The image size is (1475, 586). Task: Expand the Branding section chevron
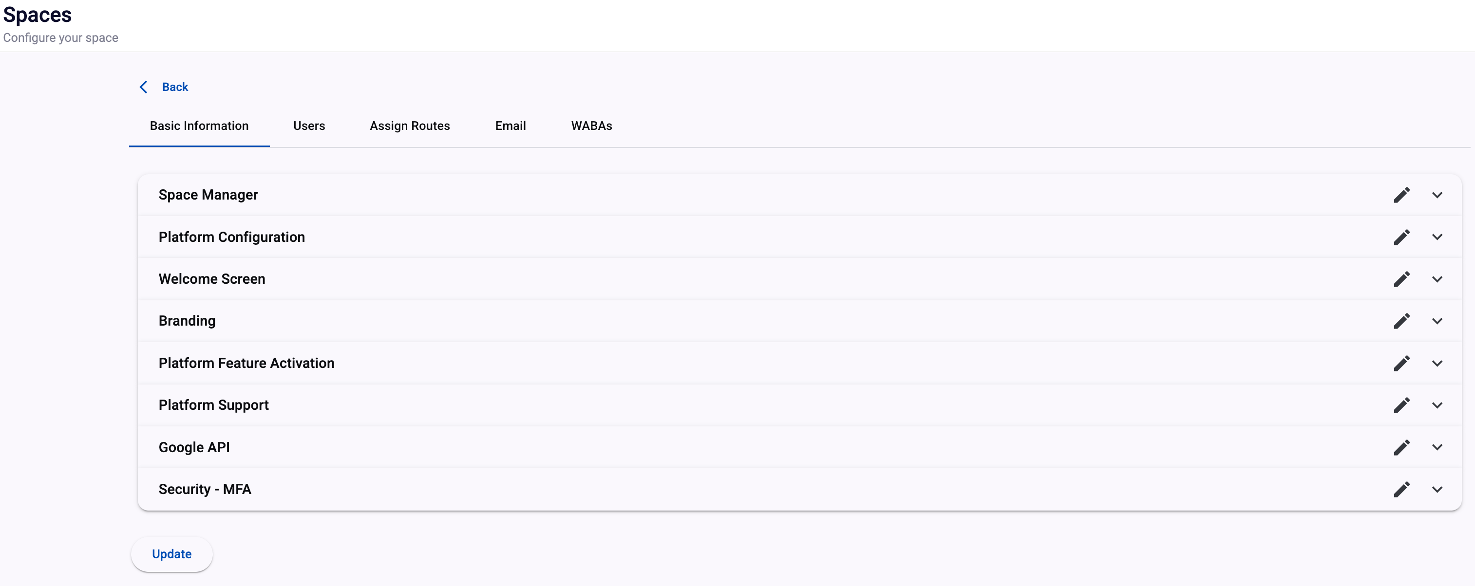[x=1437, y=321]
